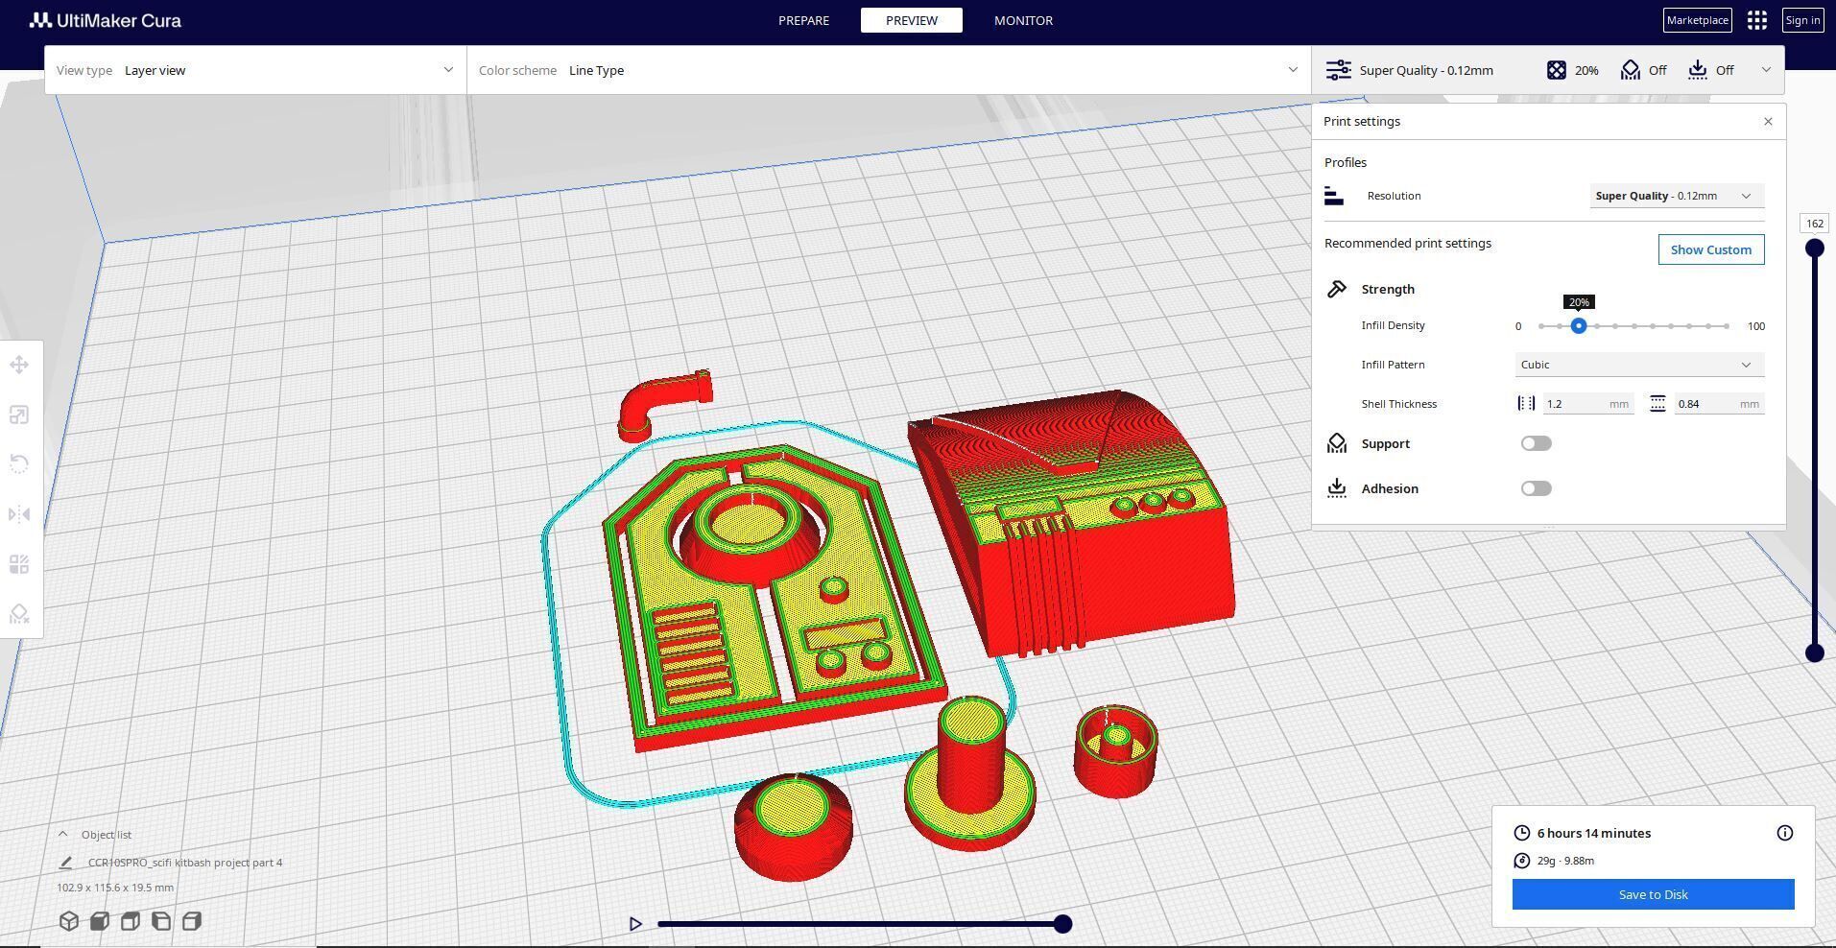The width and height of the screenshot is (1836, 948).
Task: Play the layer simulation
Action: coord(634,924)
